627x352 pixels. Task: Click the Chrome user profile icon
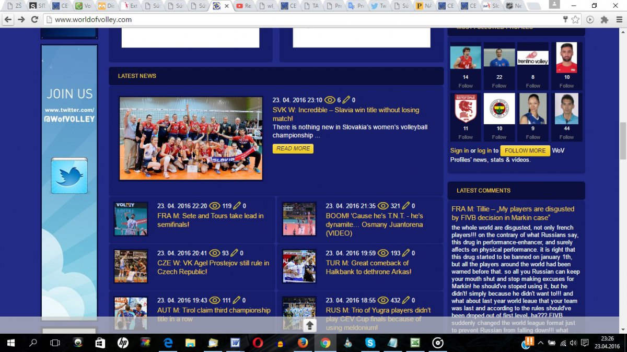pos(555,5)
